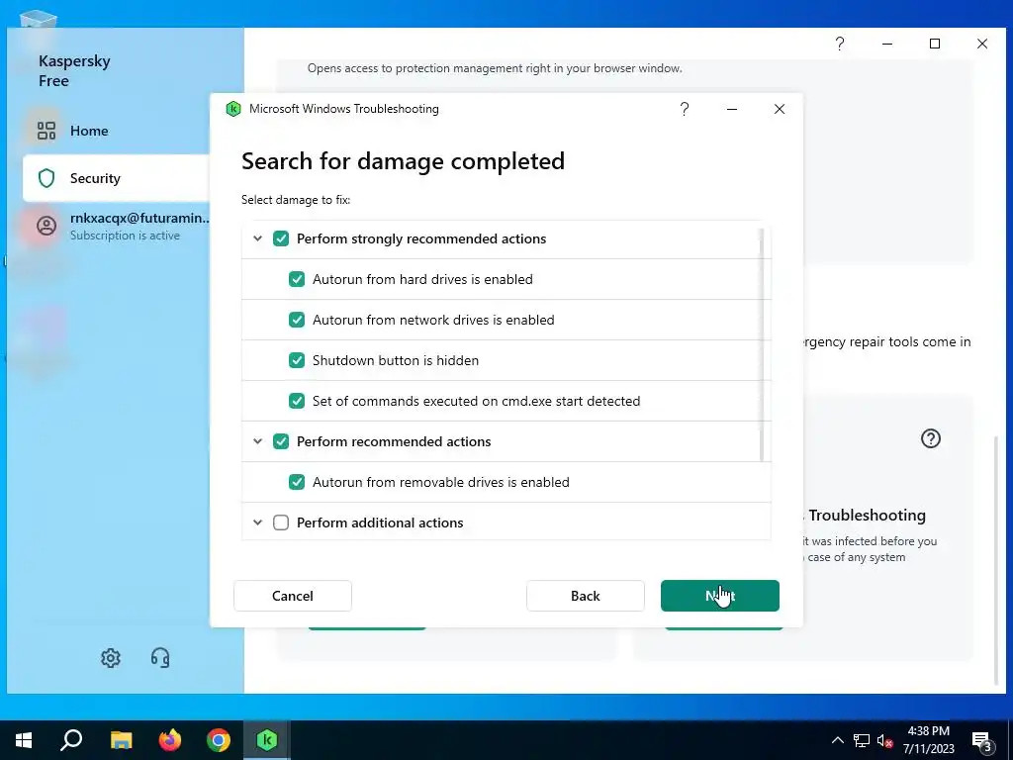Toggle Perform recommended actions checkbox
1013x760 pixels.
pyautogui.click(x=281, y=441)
